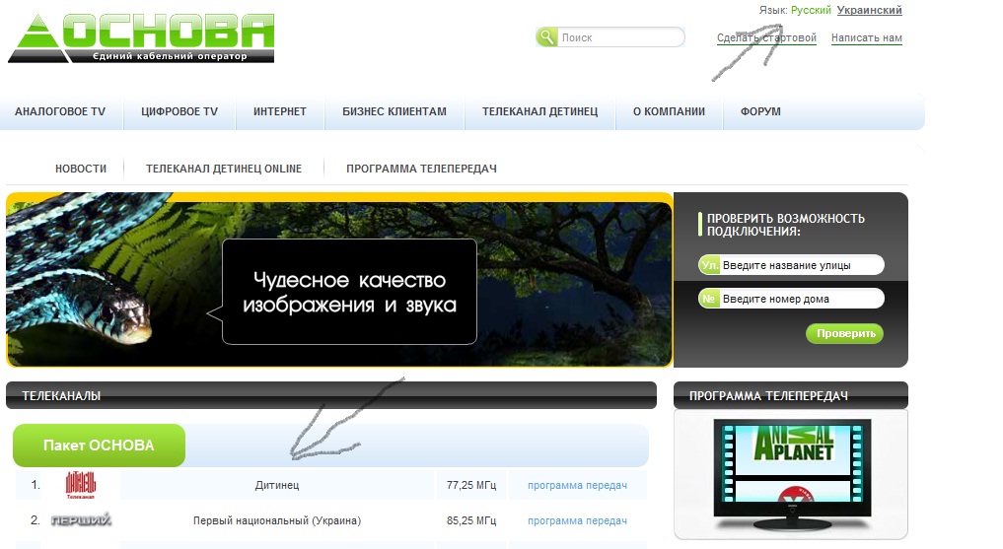Open Цифровое TV menu item
The width and height of the screenshot is (1003, 549).
(179, 112)
